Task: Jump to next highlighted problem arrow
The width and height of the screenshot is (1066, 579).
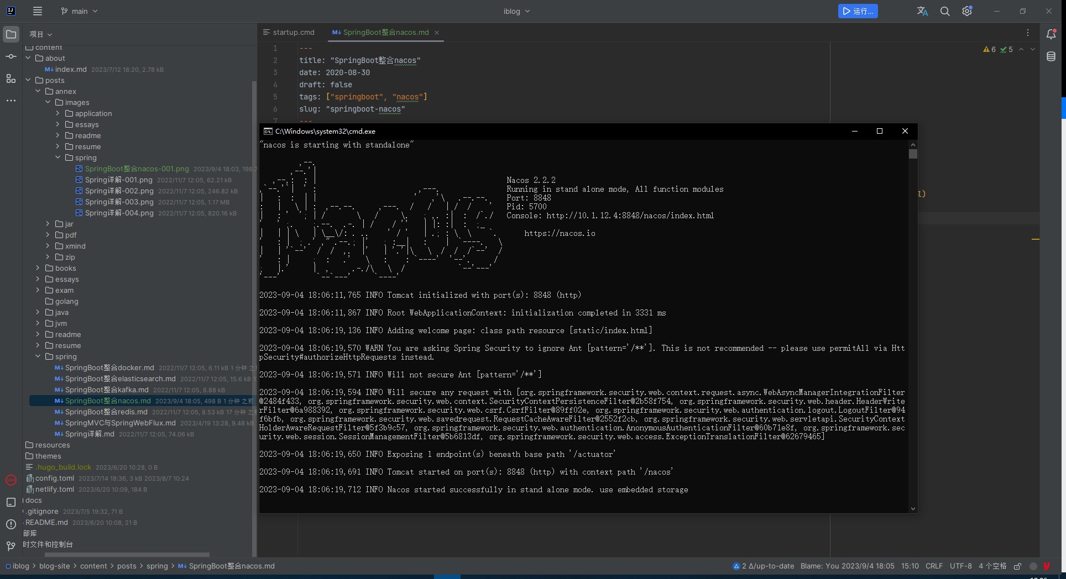Action: click(x=1032, y=49)
